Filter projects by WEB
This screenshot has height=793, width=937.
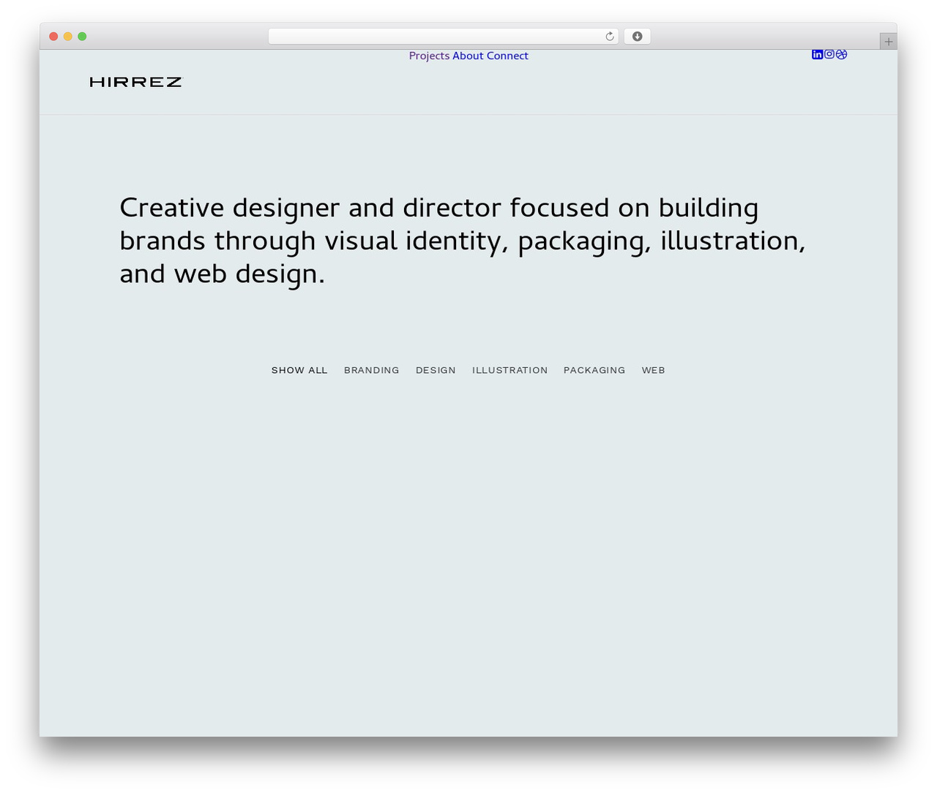pyautogui.click(x=654, y=370)
